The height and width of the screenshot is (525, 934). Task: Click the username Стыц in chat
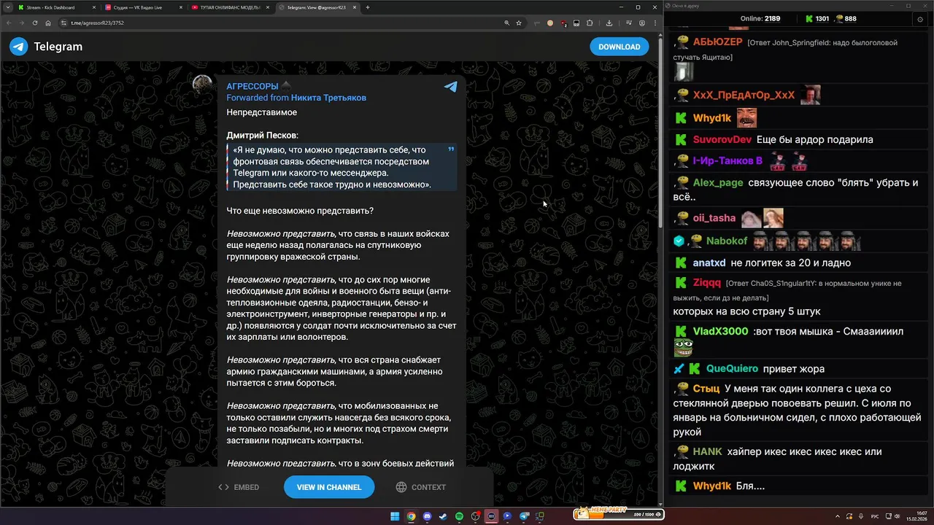(706, 389)
